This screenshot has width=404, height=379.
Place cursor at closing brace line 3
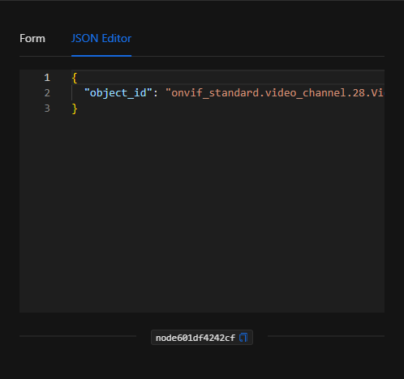tap(75, 109)
